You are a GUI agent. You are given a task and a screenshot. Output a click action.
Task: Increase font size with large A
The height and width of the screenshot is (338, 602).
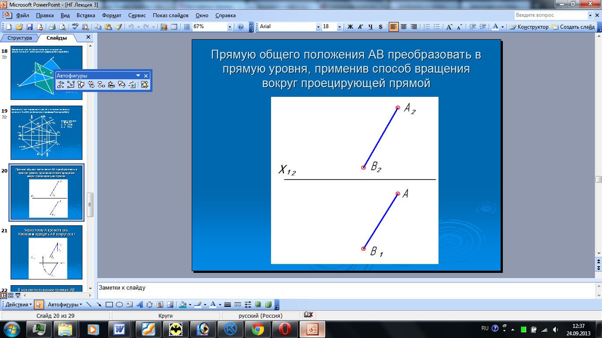[450, 27]
